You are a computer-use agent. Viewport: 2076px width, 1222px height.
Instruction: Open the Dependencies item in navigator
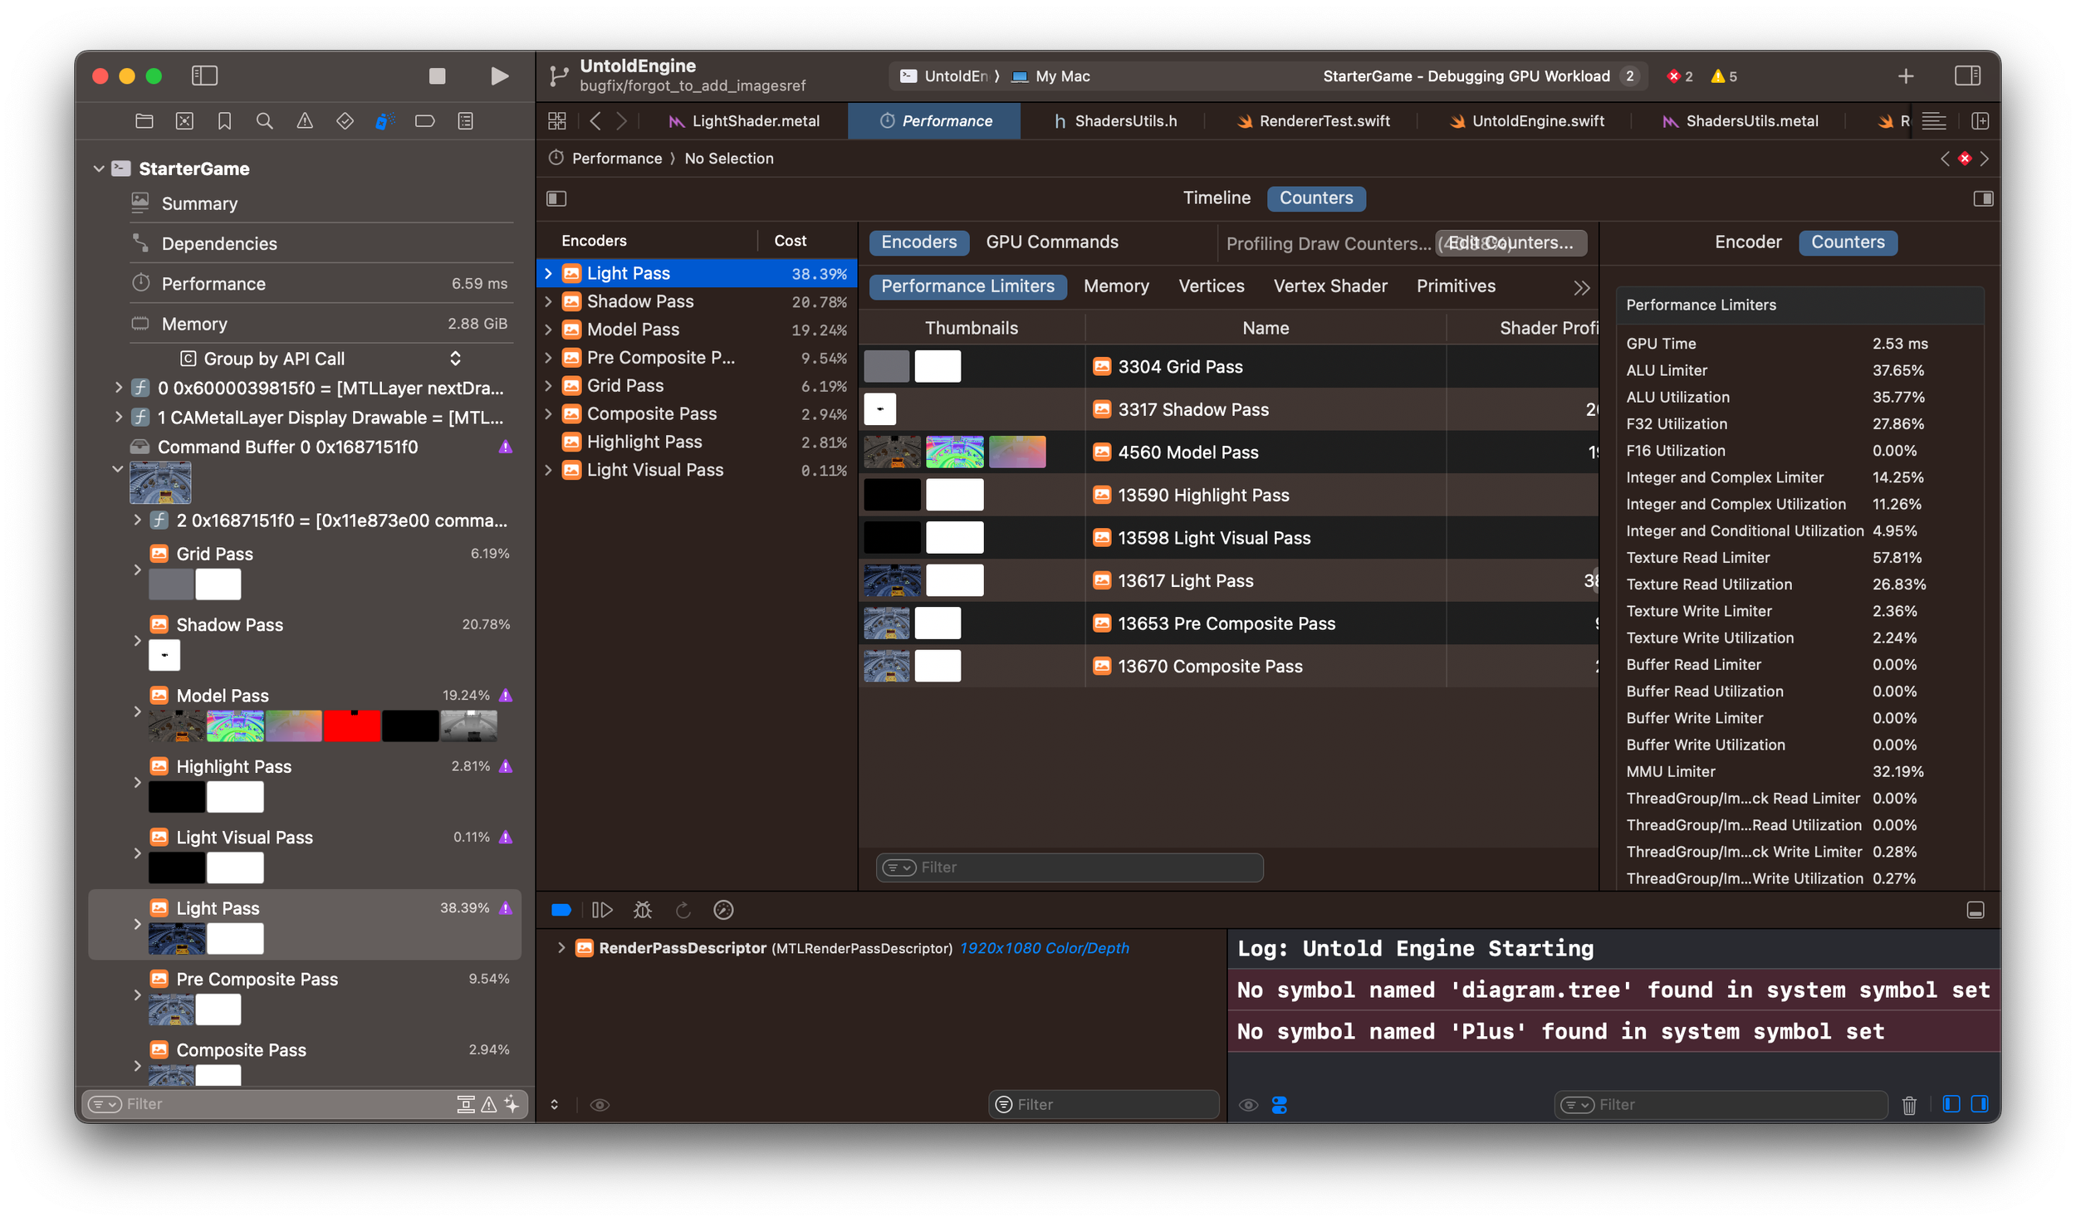point(219,243)
